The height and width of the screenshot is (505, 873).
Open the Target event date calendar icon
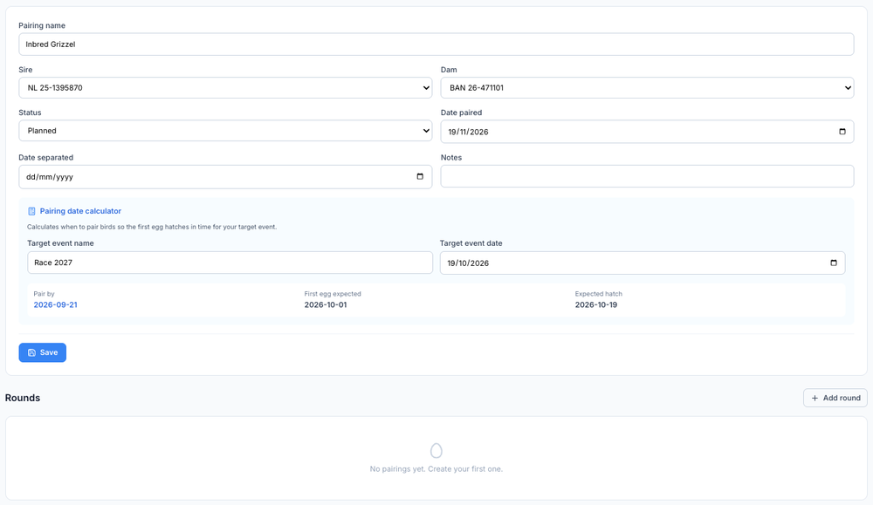(834, 263)
